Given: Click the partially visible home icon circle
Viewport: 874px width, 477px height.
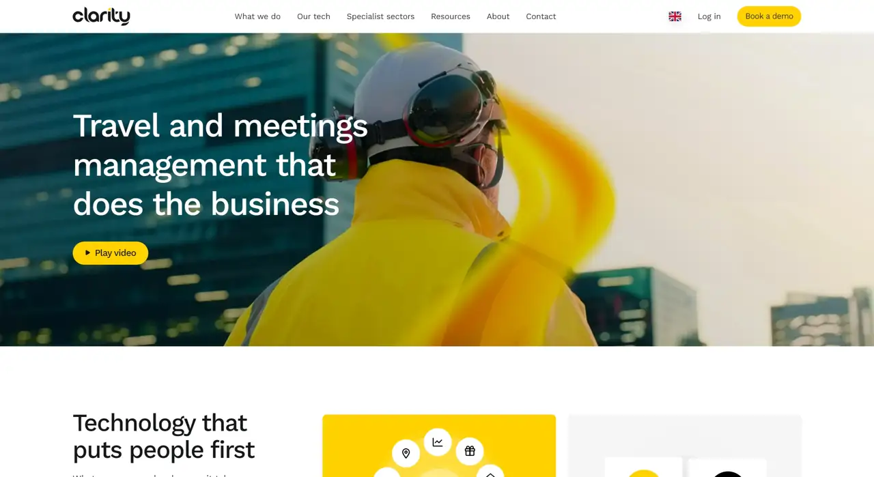Looking at the screenshot, I should click(x=490, y=471).
